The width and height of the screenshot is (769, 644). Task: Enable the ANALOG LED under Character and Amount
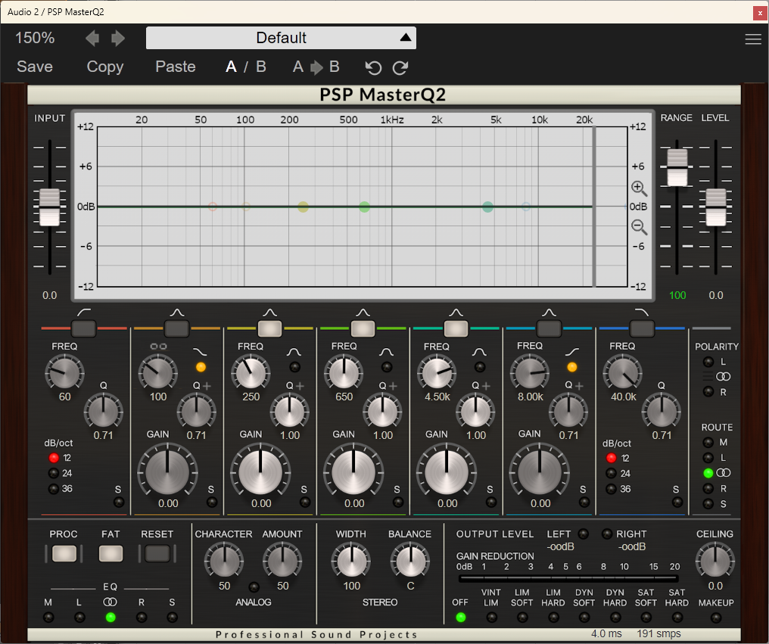pyautogui.click(x=254, y=587)
